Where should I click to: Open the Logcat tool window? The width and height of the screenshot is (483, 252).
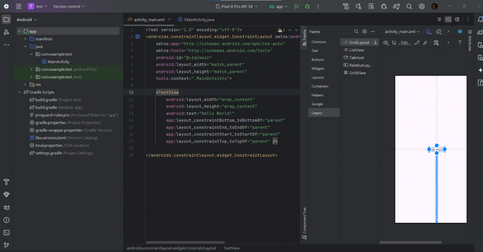coord(7,207)
